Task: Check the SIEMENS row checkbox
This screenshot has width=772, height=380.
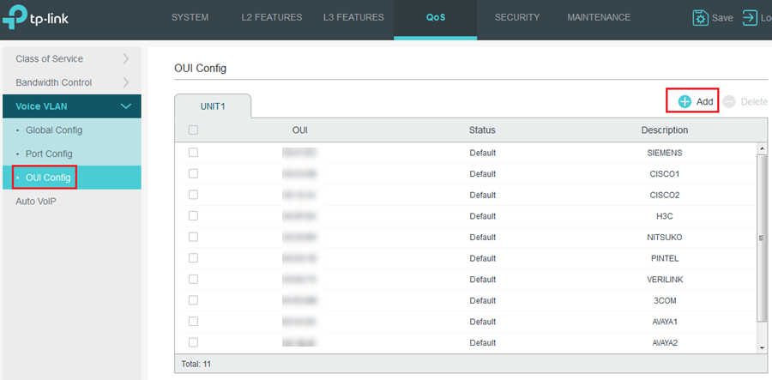Action: tap(193, 153)
